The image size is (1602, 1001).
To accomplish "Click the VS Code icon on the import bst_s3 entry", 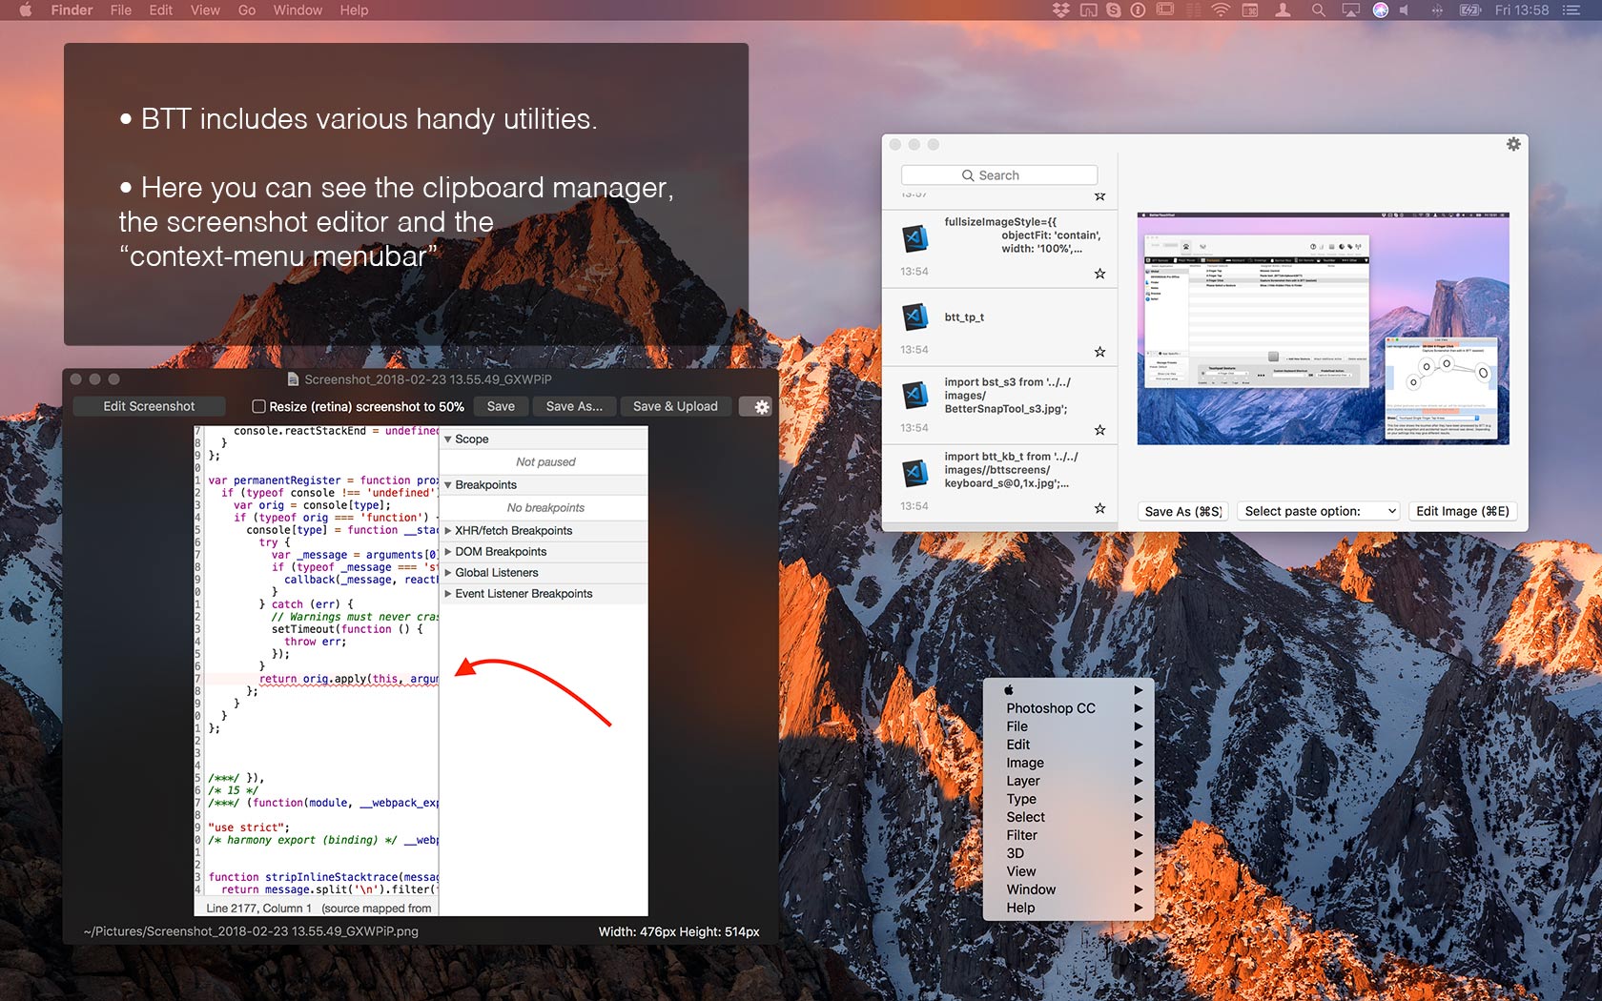I will 914,395.
